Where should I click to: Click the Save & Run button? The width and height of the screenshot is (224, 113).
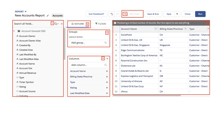point(153,14)
